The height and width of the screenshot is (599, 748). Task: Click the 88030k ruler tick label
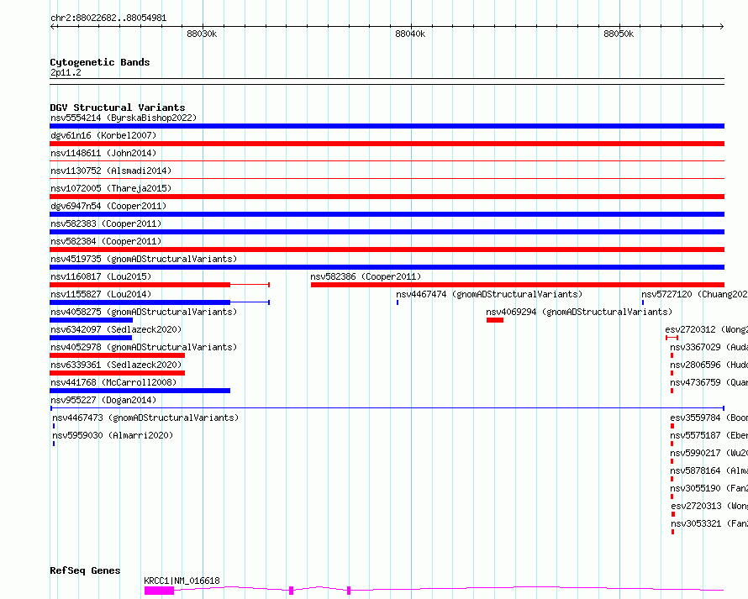(x=202, y=34)
